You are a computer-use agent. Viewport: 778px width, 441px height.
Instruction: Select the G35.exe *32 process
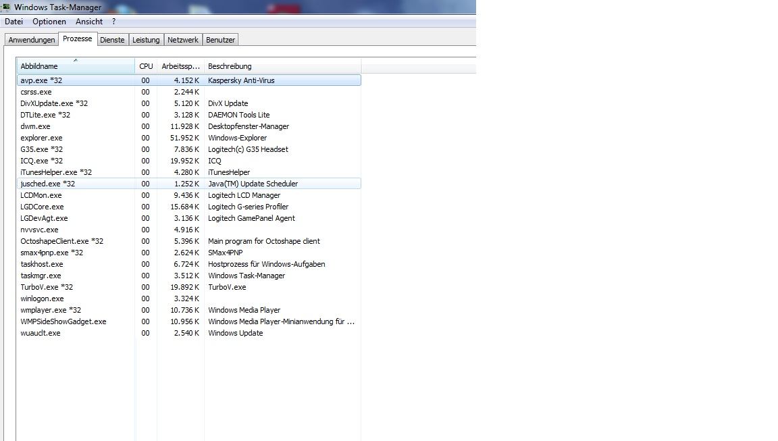pyautogui.click(x=188, y=149)
